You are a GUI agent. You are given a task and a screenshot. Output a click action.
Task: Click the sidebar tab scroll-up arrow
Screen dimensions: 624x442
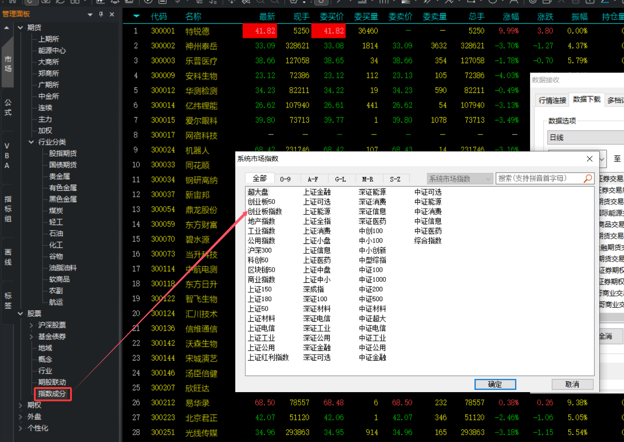tap(6, 28)
